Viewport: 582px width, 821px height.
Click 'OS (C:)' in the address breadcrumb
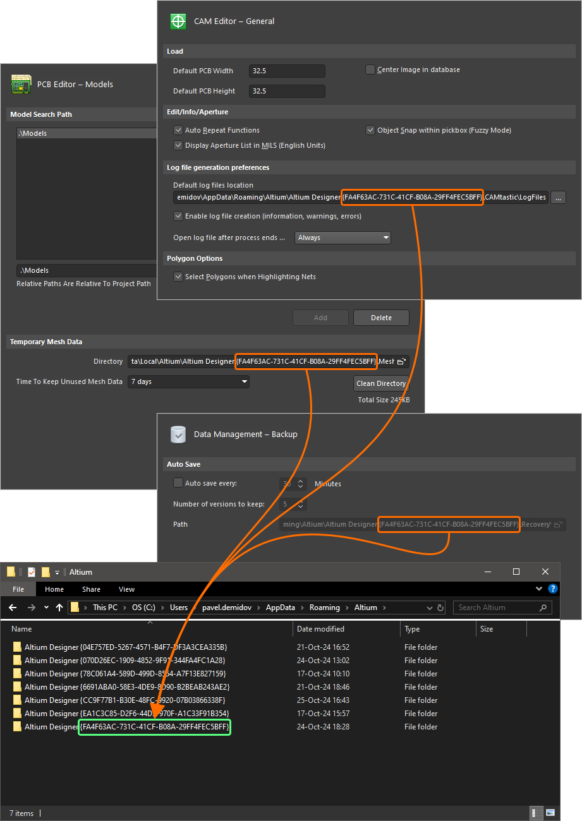(143, 608)
